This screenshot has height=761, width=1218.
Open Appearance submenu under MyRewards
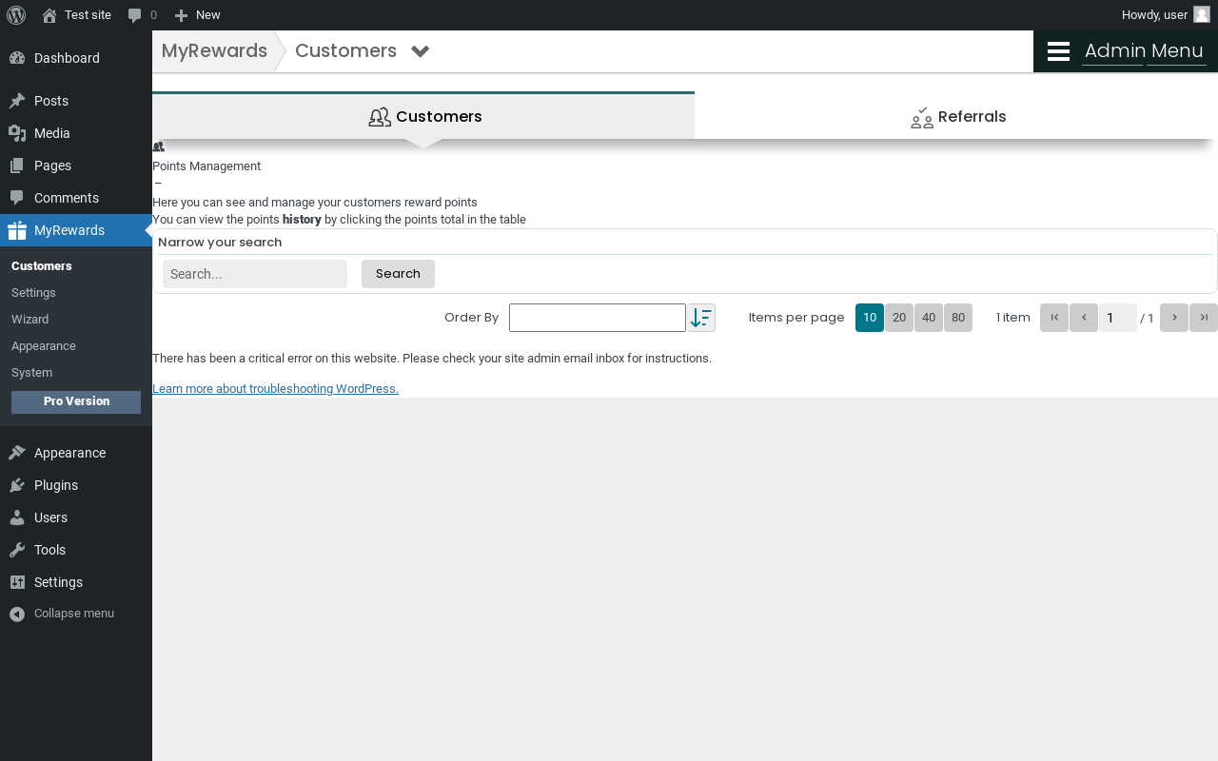(x=44, y=346)
